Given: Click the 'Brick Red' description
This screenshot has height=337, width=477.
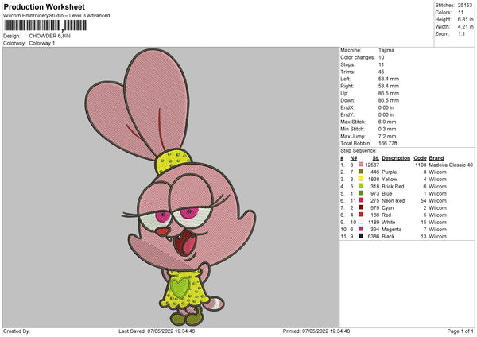Looking at the screenshot, I should pyautogui.click(x=393, y=187).
